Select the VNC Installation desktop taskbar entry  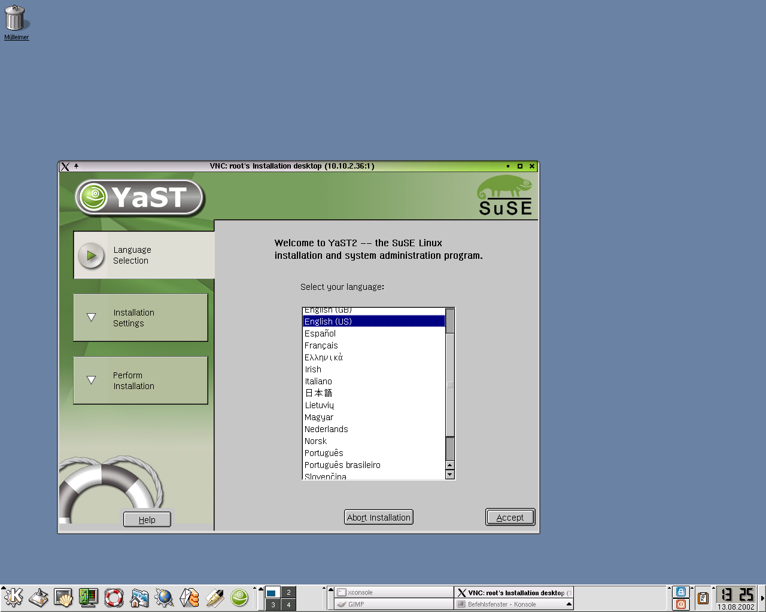[514, 592]
